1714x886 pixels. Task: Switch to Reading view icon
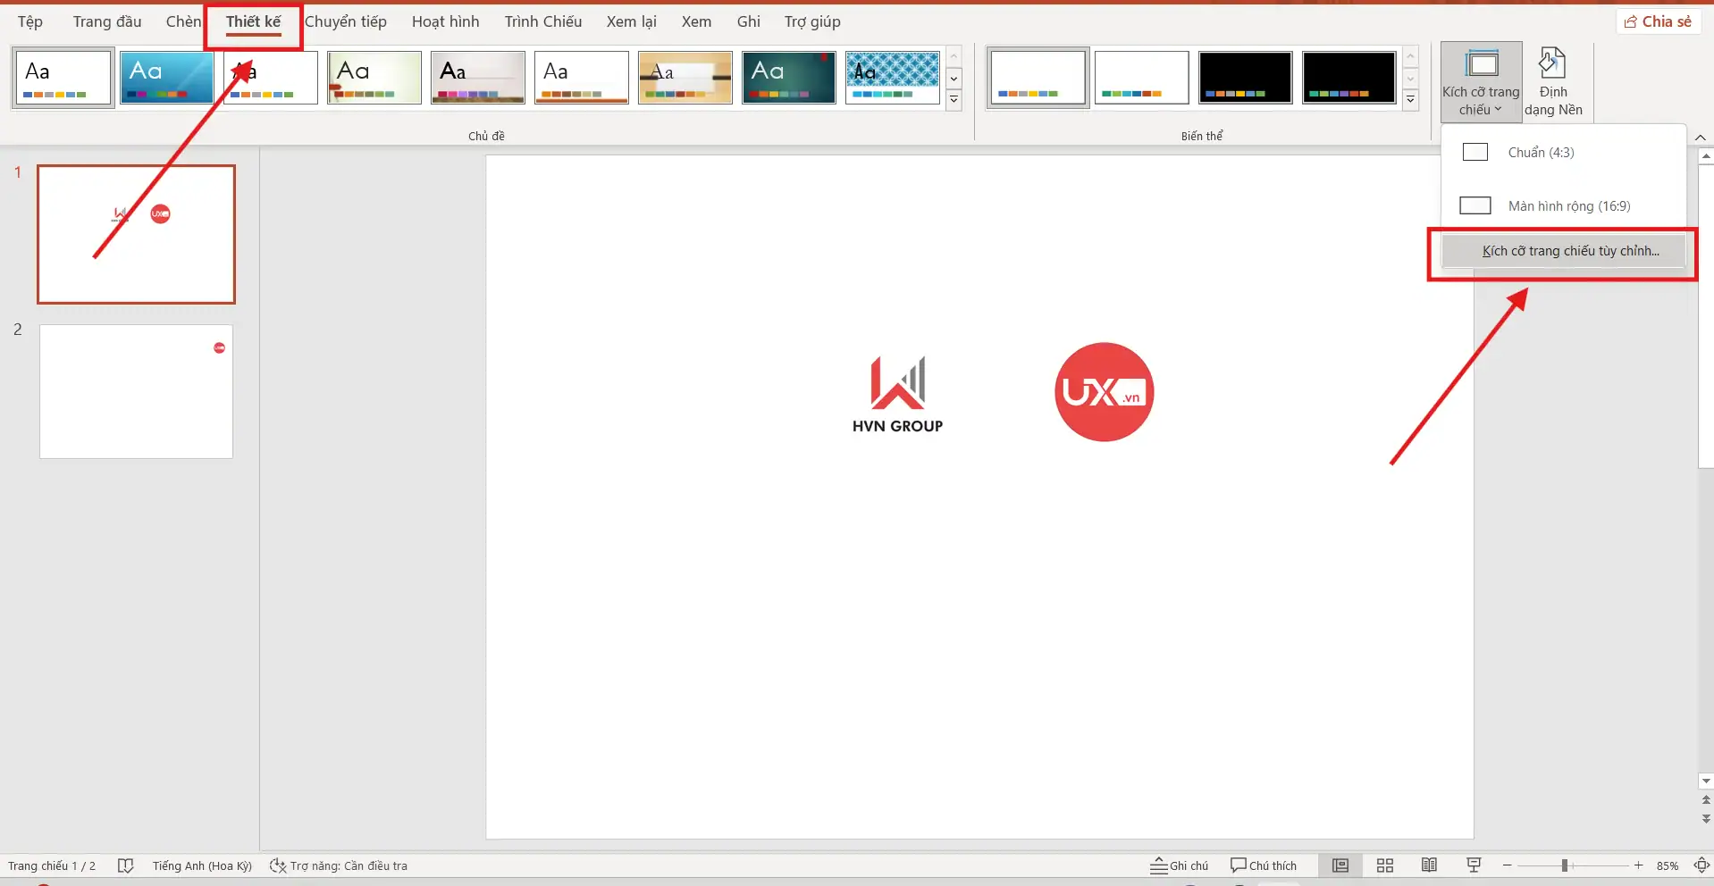pos(1429,865)
